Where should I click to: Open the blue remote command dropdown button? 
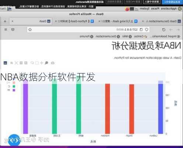point(172,2)
